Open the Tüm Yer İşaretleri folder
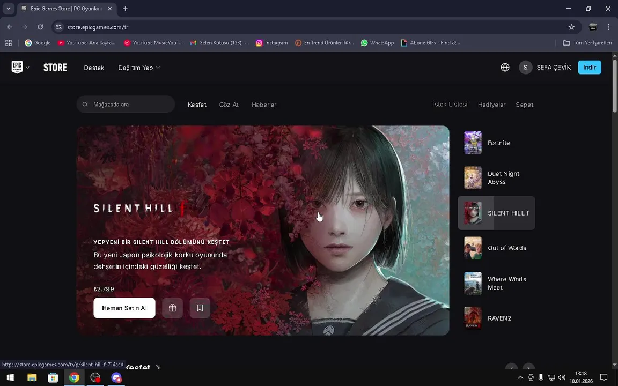 (587, 42)
